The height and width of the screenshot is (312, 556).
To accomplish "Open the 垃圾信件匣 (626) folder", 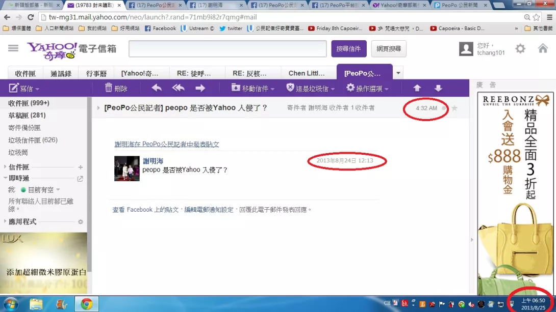I will point(33,140).
